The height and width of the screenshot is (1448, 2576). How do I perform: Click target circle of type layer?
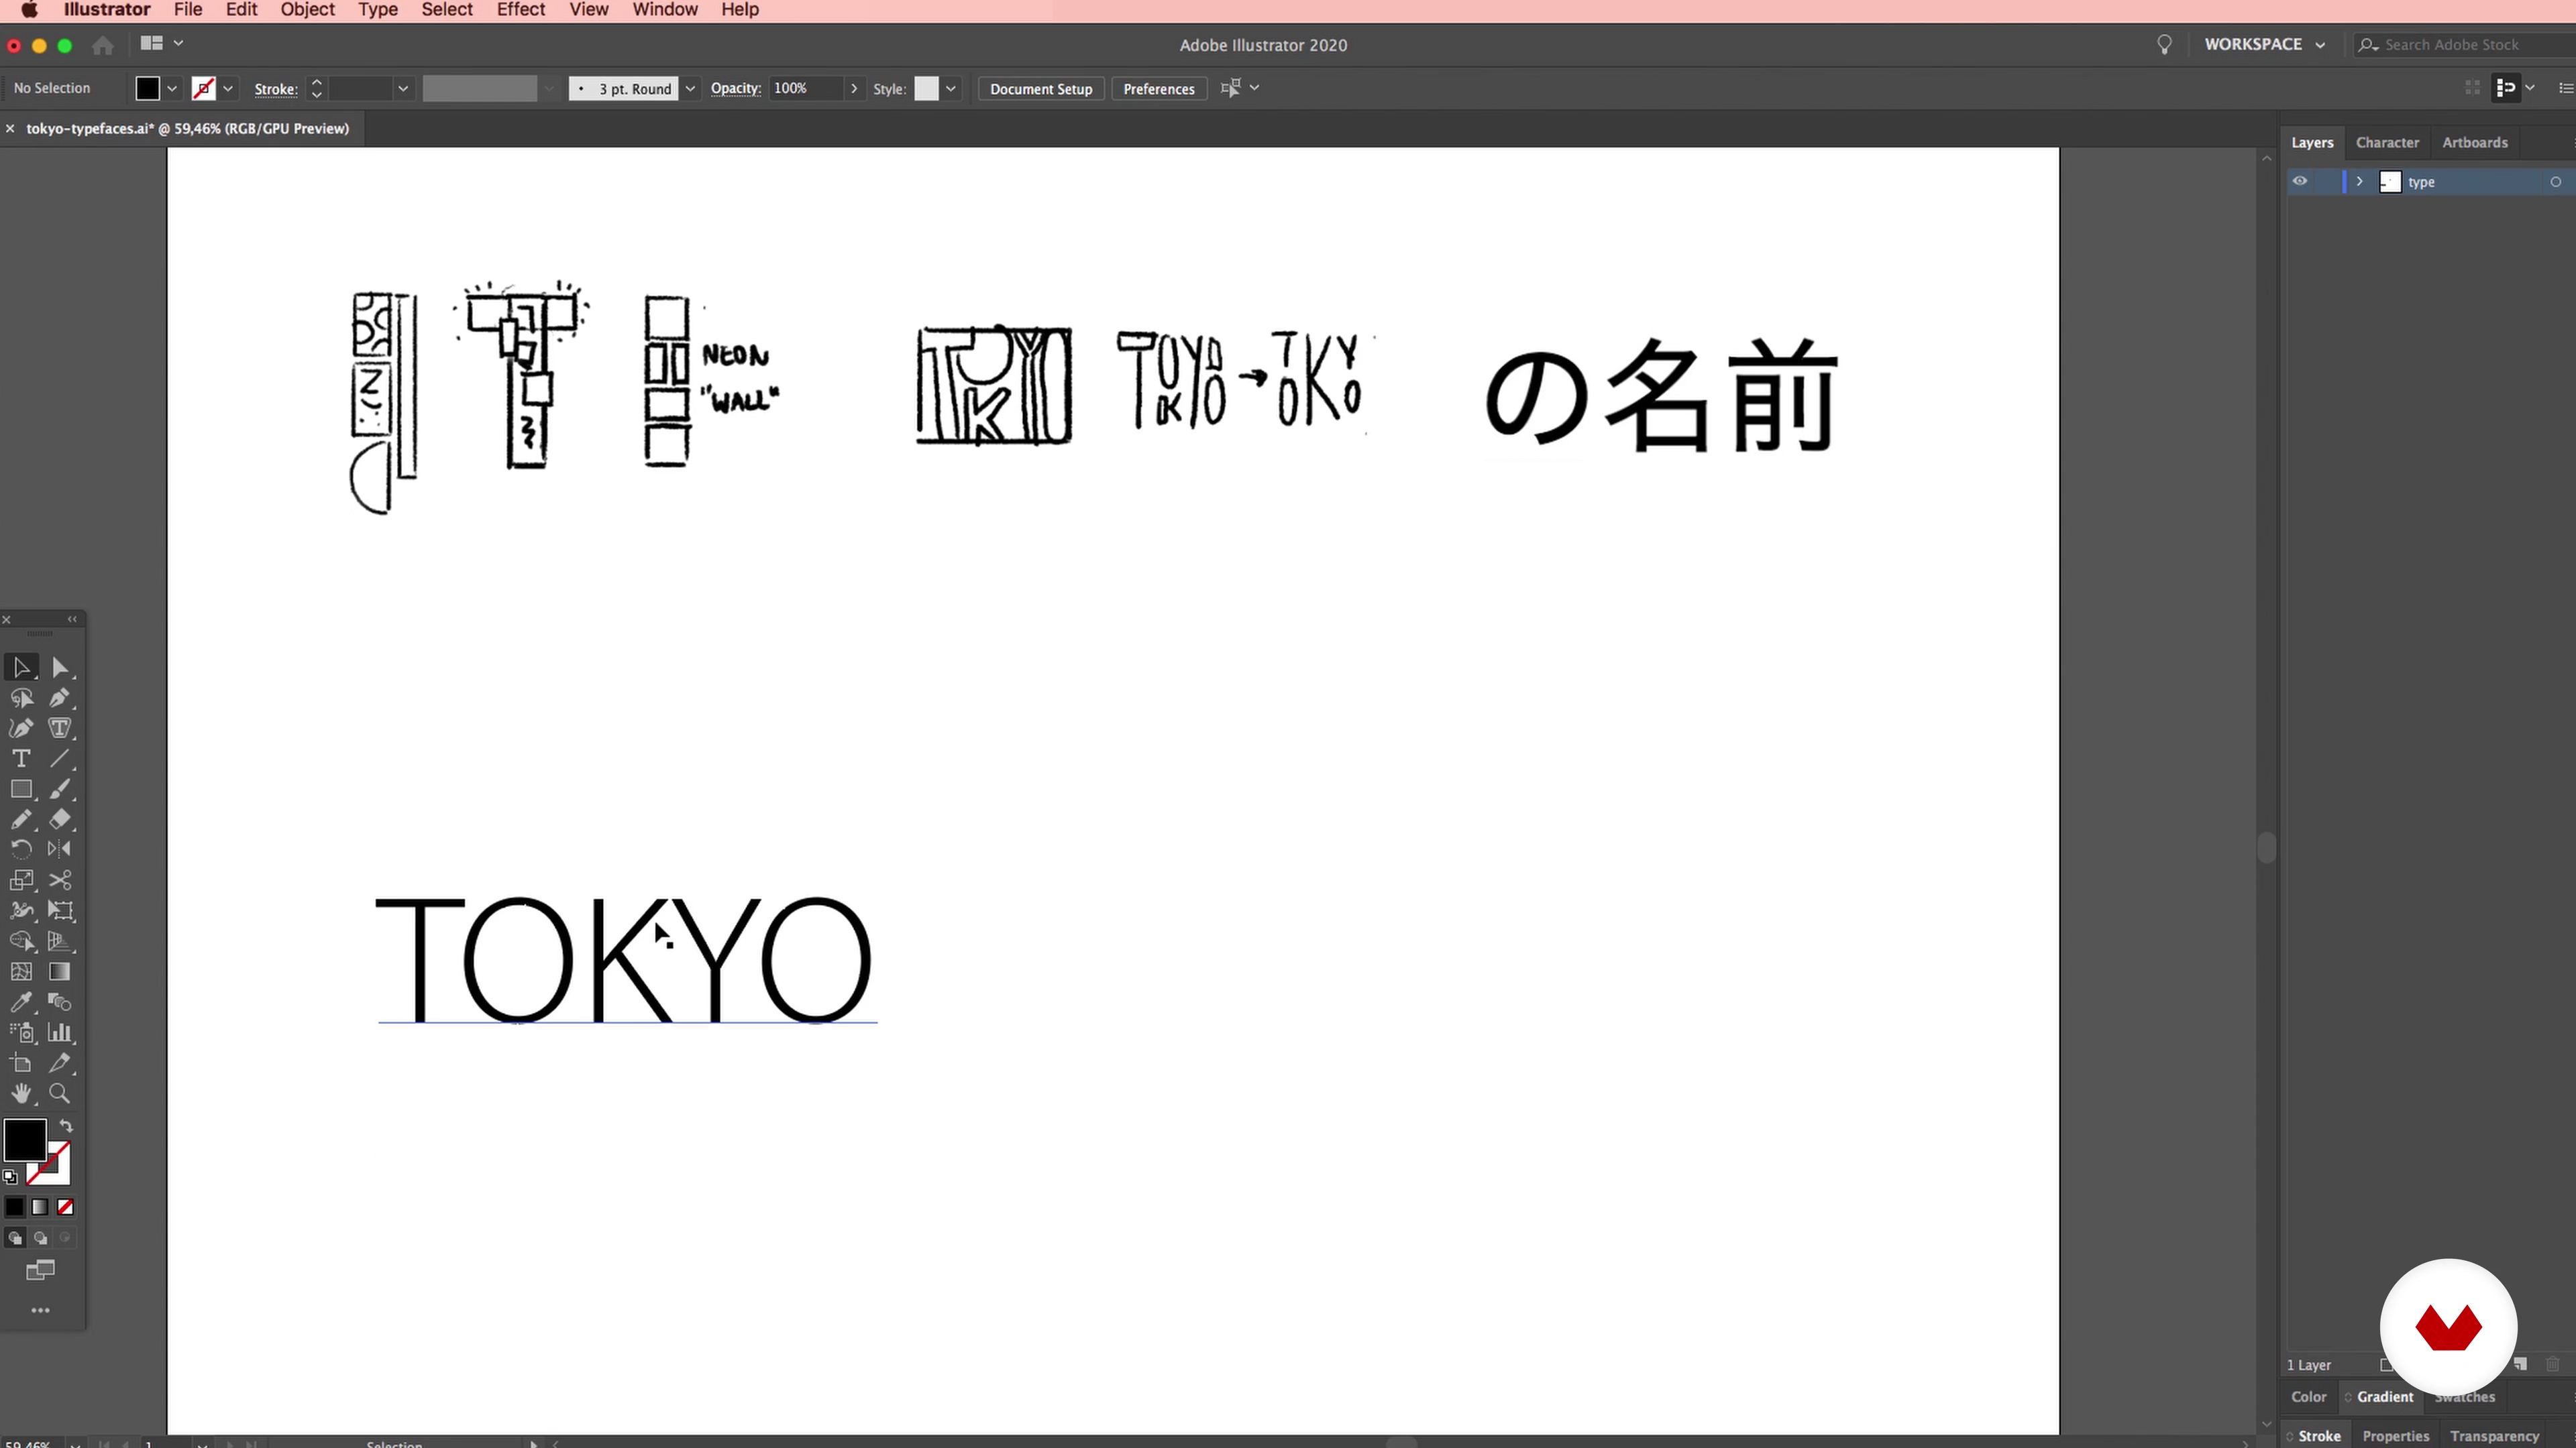point(2555,182)
